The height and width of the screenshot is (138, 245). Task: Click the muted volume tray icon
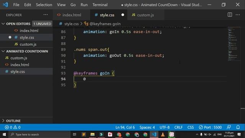[210, 135]
